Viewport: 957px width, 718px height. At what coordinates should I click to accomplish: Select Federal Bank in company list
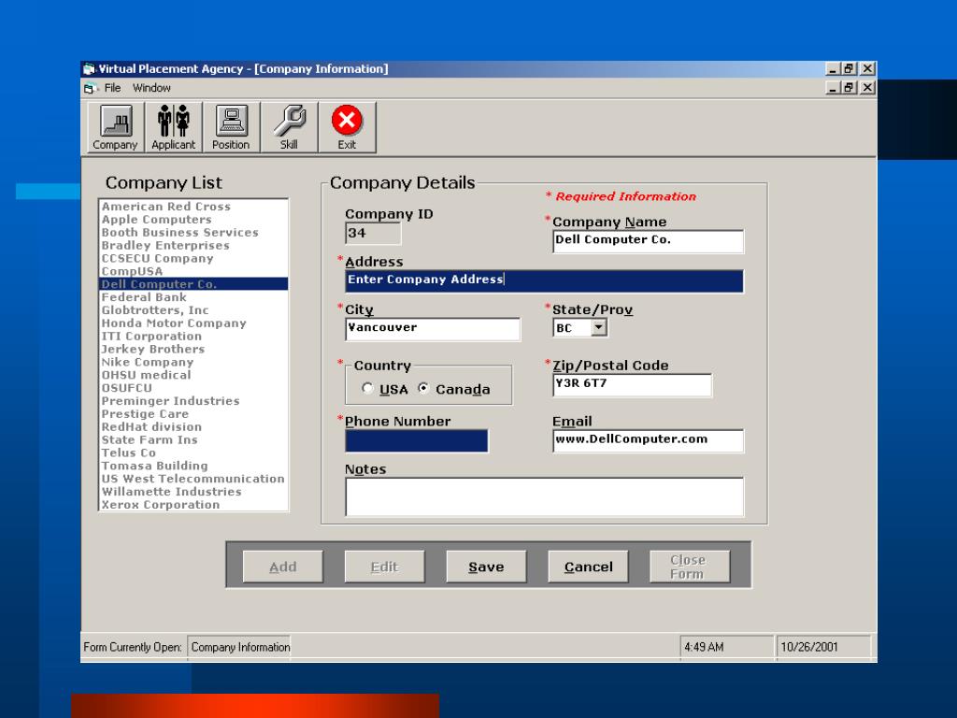pyautogui.click(x=193, y=296)
